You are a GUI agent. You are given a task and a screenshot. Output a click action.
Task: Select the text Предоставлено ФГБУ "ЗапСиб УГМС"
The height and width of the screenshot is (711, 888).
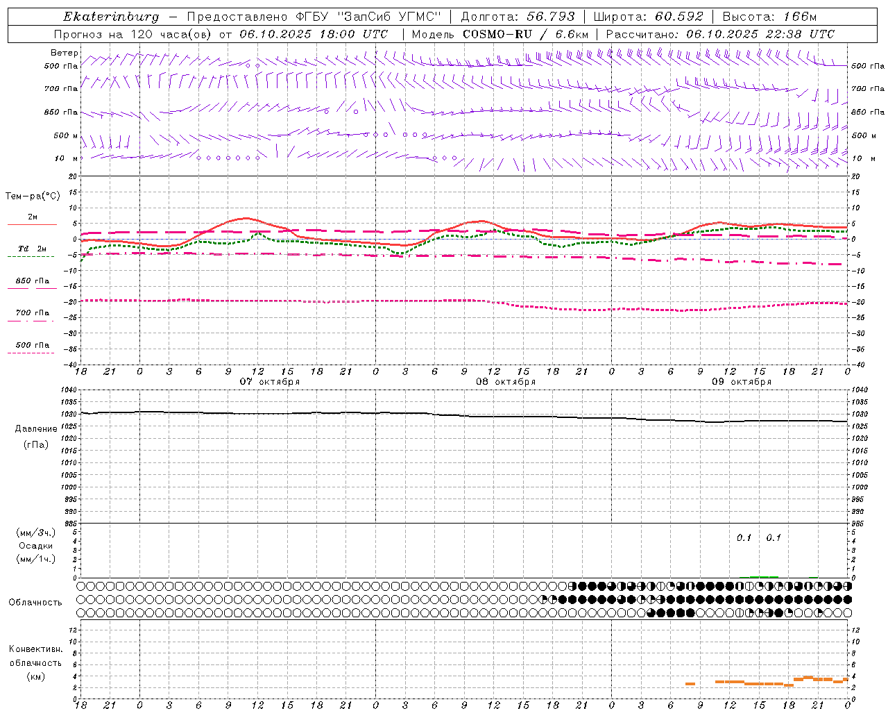(314, 17)
